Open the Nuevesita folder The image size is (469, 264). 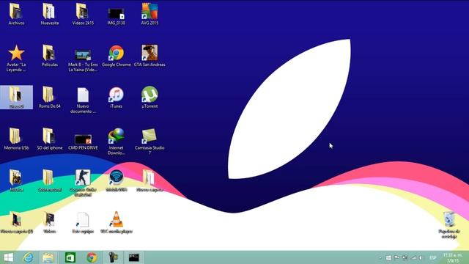[50, 14]
